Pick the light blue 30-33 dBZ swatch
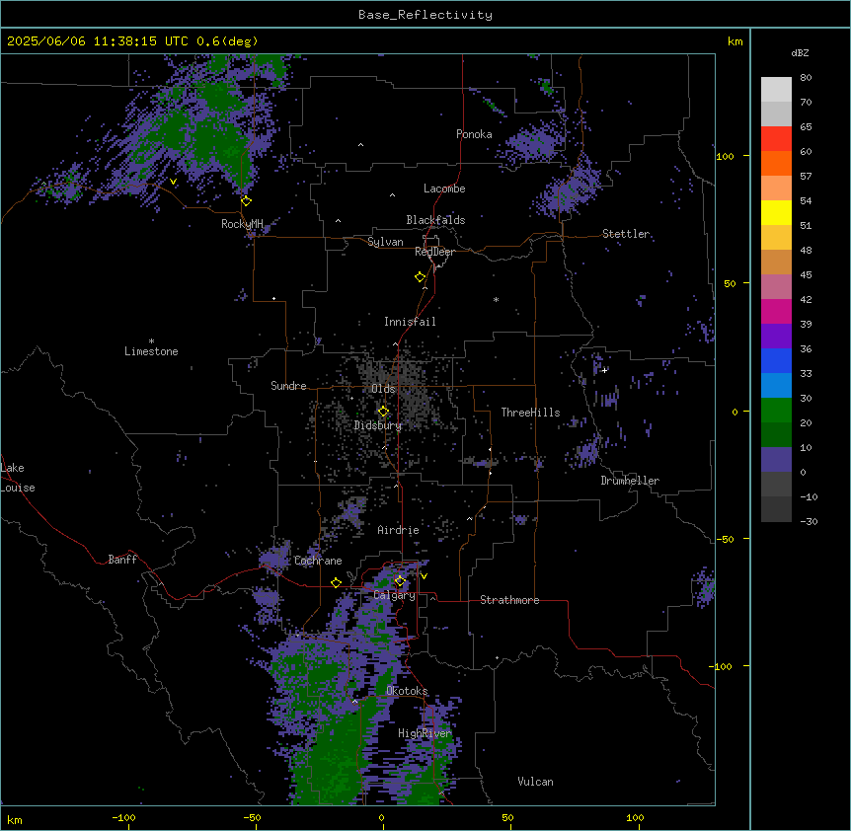The width and height of the screenshot is (851, 831). coord(776,386)
